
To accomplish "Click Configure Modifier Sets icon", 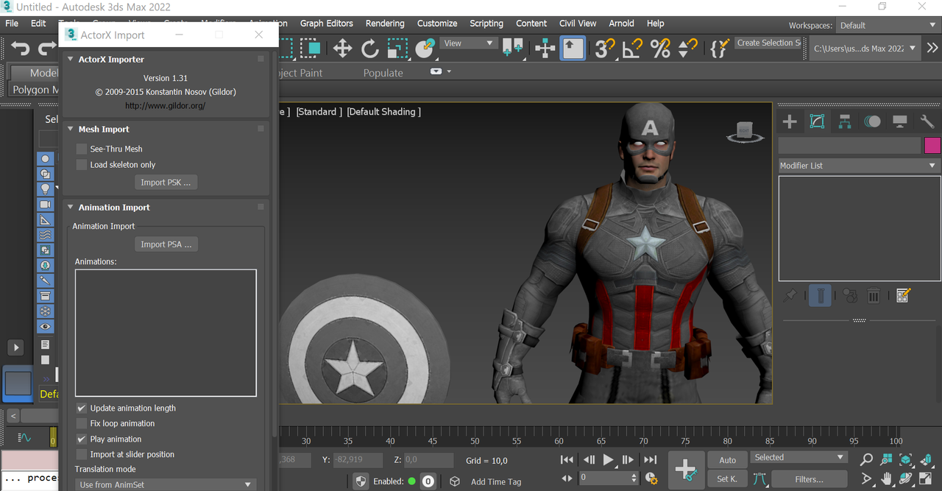I will click(x=904, y=296).
